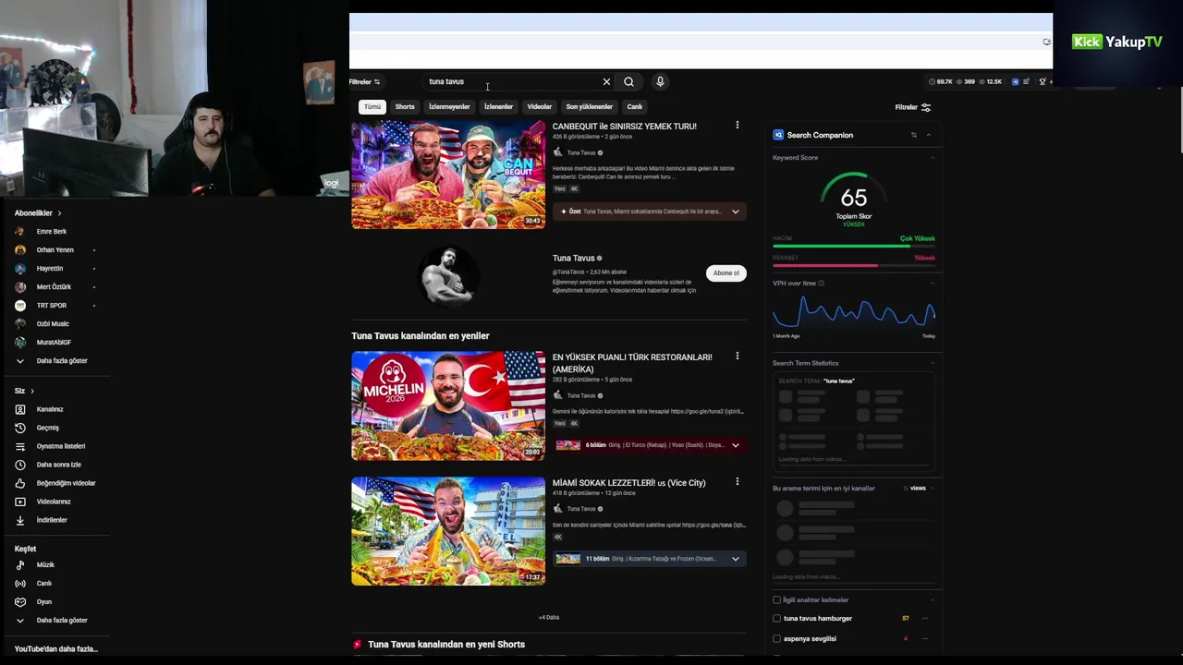1183x665 pixels.
Task: Open the Siz heading link
Action: 24,391
